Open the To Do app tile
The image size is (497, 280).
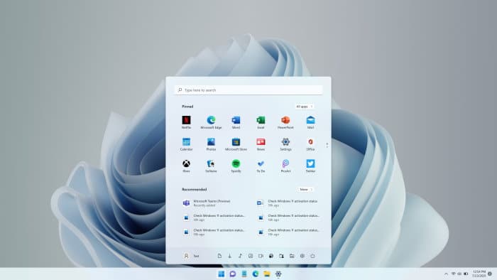(x=261, y=166)
